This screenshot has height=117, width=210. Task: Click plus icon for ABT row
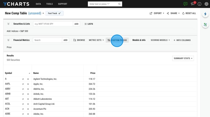(28, 99)
